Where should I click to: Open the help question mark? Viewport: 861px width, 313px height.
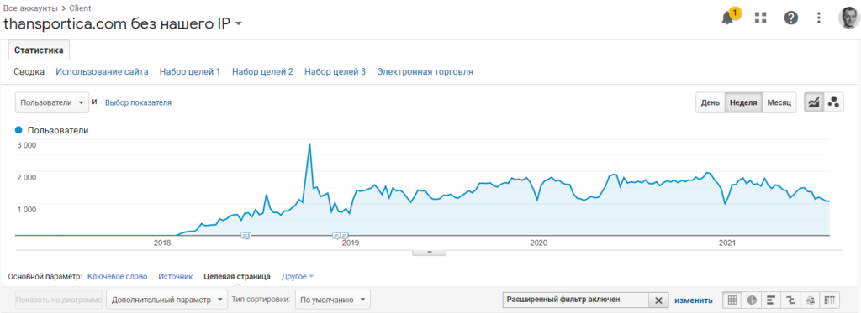tap(790, 18)
